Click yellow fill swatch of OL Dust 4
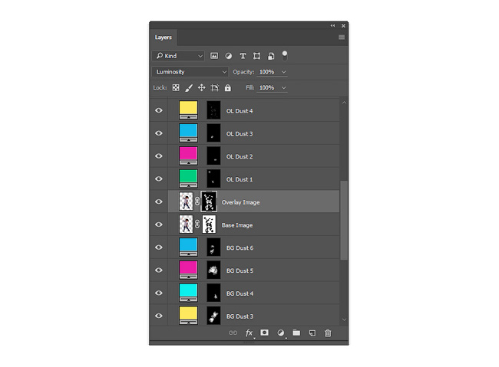This screenshot has height=367, width=499. pos(188,110)
